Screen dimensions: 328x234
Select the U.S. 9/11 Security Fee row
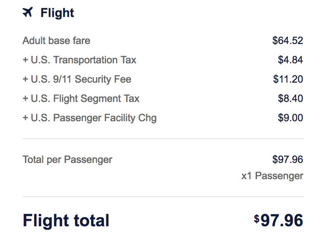77,79
